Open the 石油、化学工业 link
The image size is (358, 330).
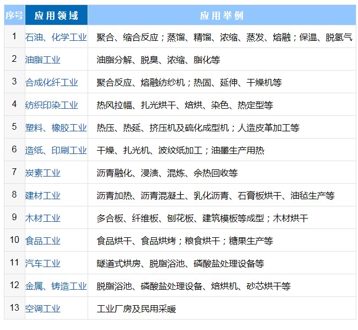click(x=56, y=38)
